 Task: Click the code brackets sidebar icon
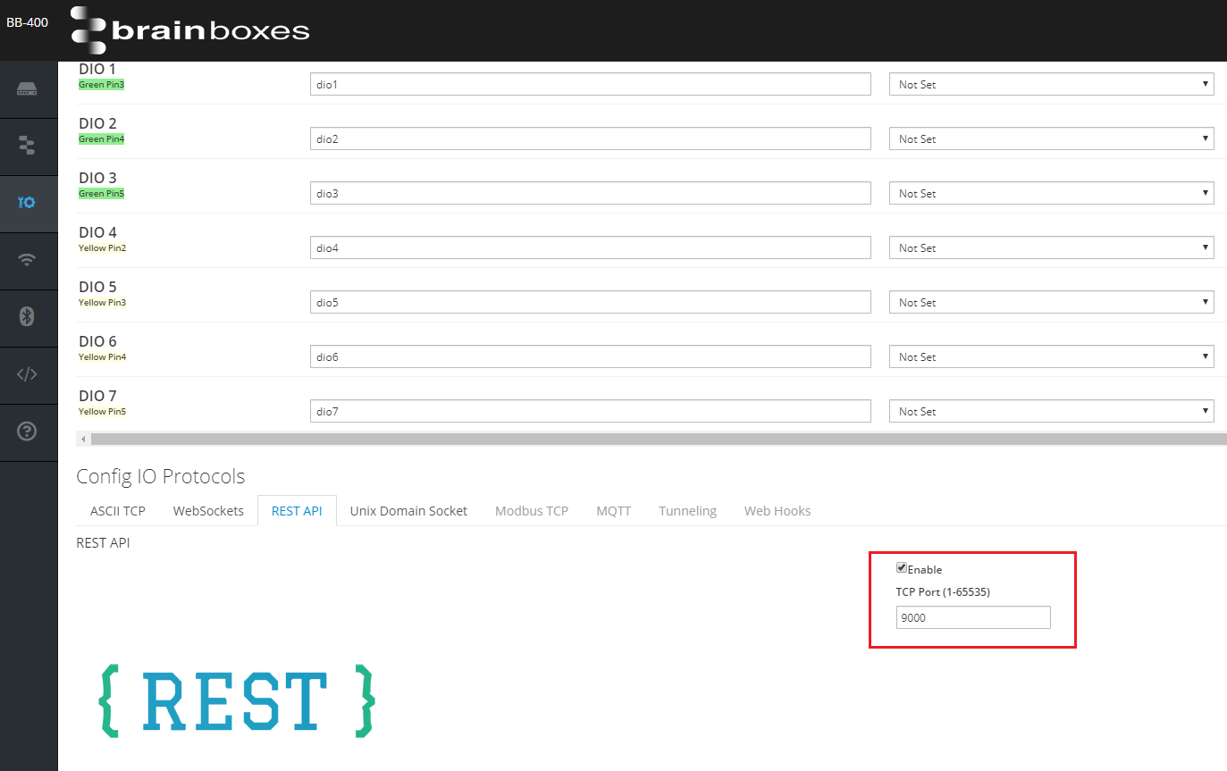(x=27, y=374)
